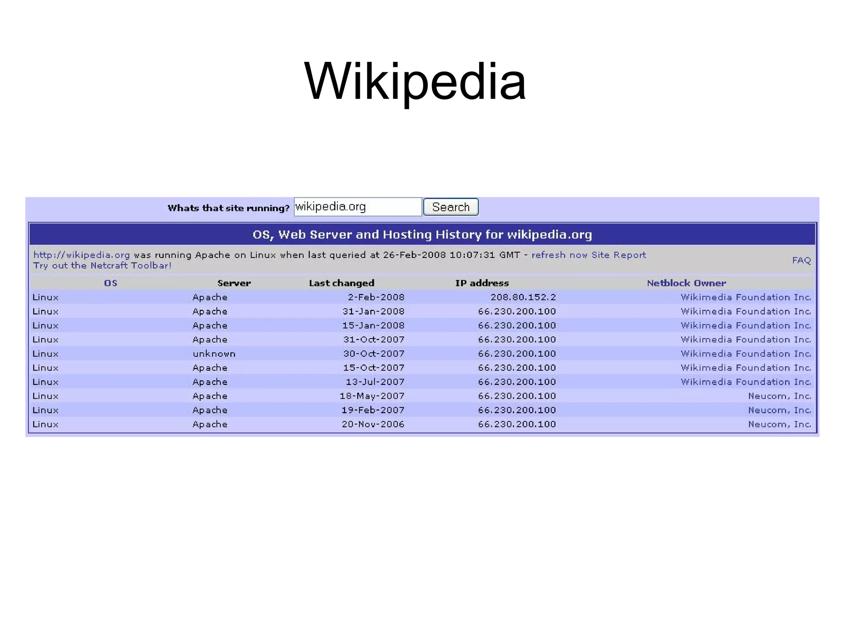Viewport: 845px width, 634px height.
Task: Open the http://wikipedia.org link
Action: click(81, 255)
